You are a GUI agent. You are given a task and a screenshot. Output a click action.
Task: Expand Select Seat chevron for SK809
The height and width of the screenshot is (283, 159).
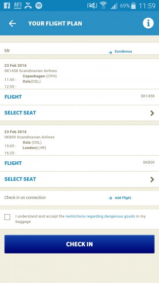152,180
